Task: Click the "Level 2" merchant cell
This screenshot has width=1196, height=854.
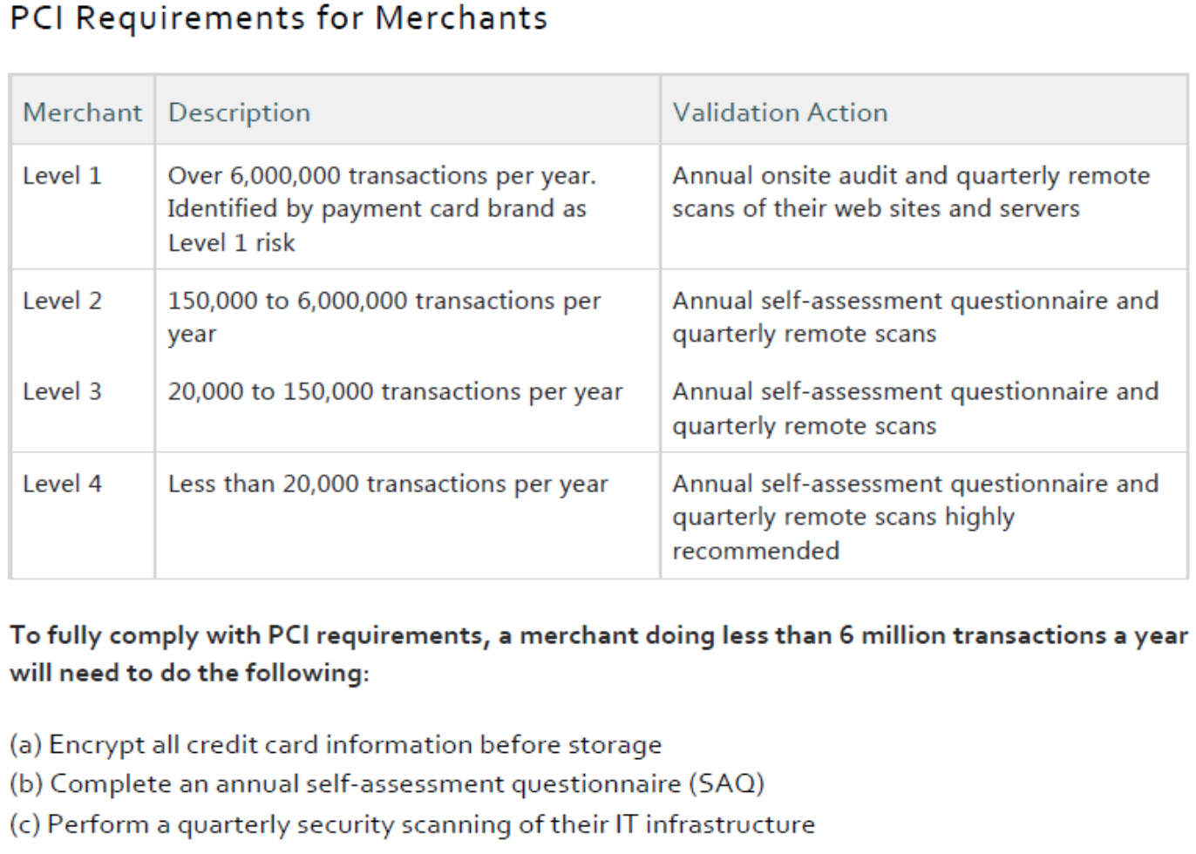Action: click(62, 302)
